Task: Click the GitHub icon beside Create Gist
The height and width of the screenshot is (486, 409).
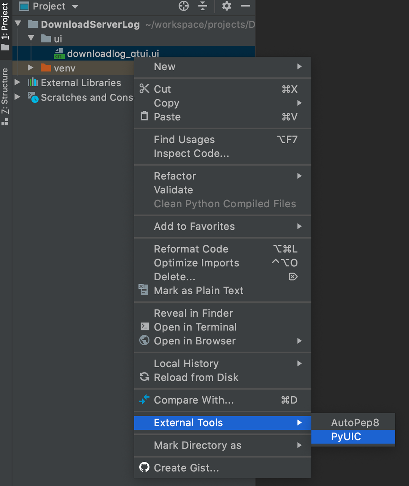Action: [x=144, y=467]
